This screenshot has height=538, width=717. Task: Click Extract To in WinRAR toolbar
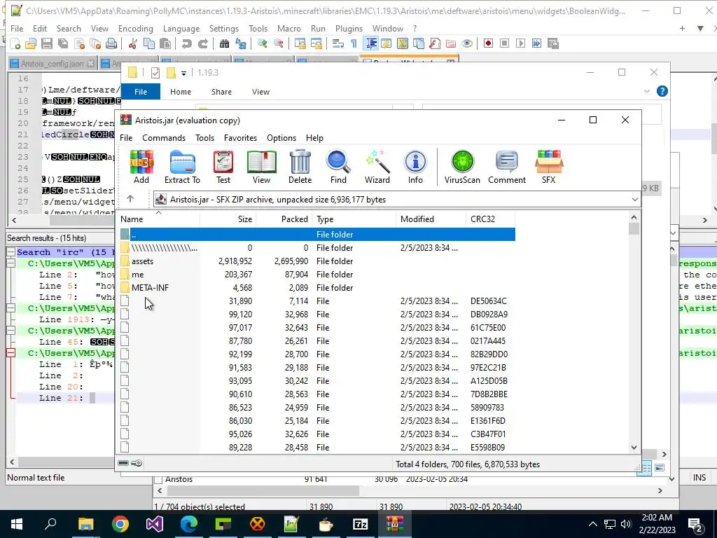click(x=183, y=167)
